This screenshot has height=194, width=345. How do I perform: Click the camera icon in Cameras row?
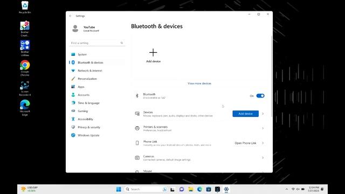[137, 158]
